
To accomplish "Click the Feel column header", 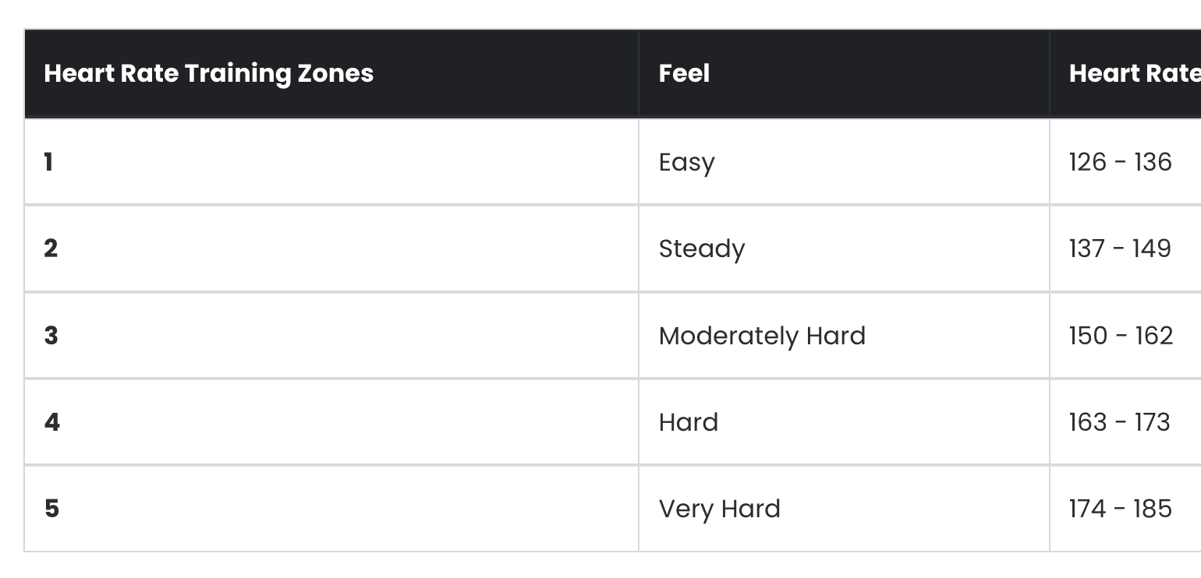I will 684,73.
